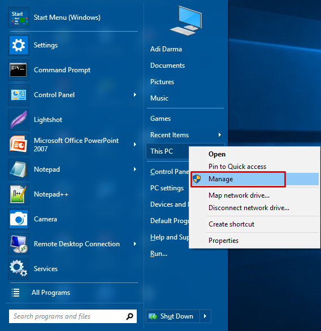The width and height of the screenshot is (321, 331).
Task: Open Default Programs entry
Action: click(170, 221)
